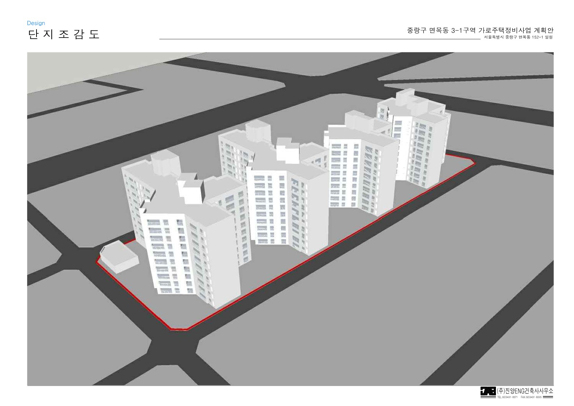Click the FAX number text

[531, 397]
